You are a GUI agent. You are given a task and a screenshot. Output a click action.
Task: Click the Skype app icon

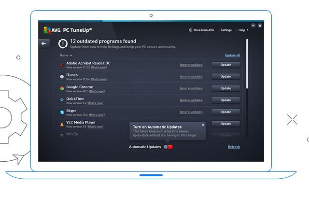pyautogui.click(x=62, y=112)
